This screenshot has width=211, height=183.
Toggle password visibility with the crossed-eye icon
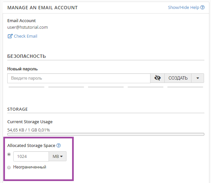(157, 78)
